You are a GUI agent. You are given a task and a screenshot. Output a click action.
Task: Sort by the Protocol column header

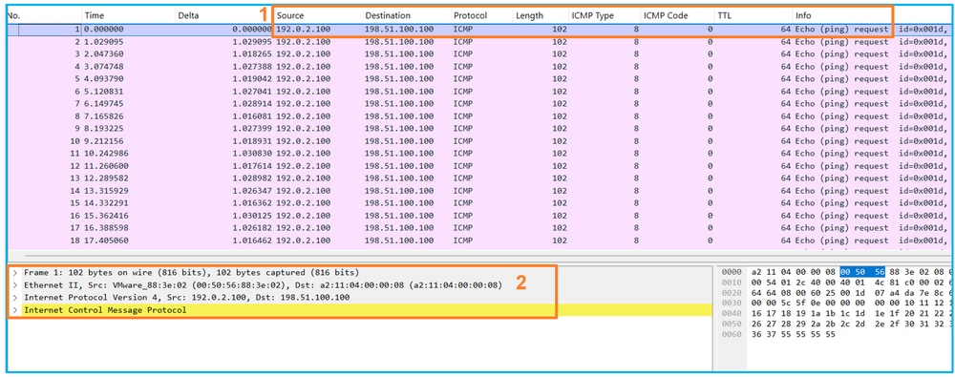coord(481,15)
